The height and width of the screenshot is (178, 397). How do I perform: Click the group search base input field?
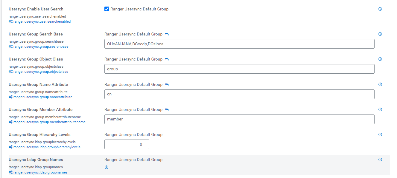pos(239,44)
